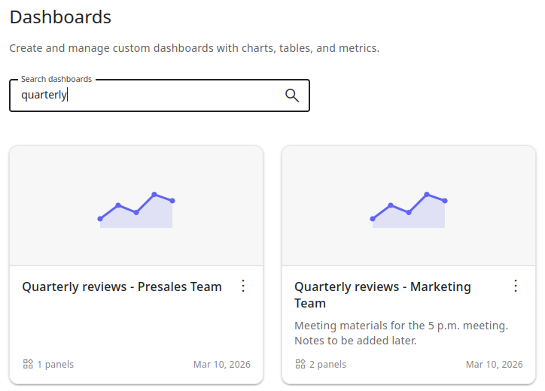Open Quarterly reviews - Presales Team dashboard title
The width and height of the screenshot is (545, 391).
[x=122, y=286]
